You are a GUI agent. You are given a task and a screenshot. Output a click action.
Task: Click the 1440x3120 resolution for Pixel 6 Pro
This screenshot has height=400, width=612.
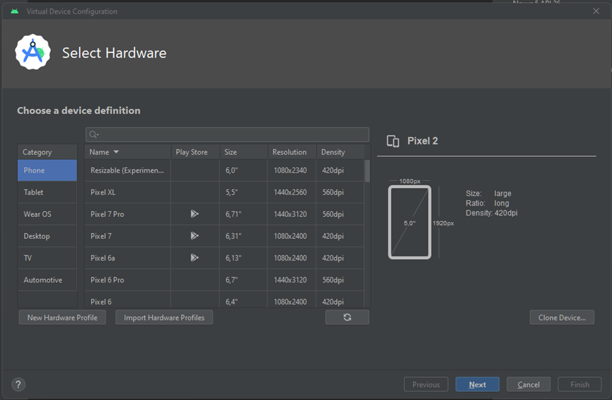[290, 280]
